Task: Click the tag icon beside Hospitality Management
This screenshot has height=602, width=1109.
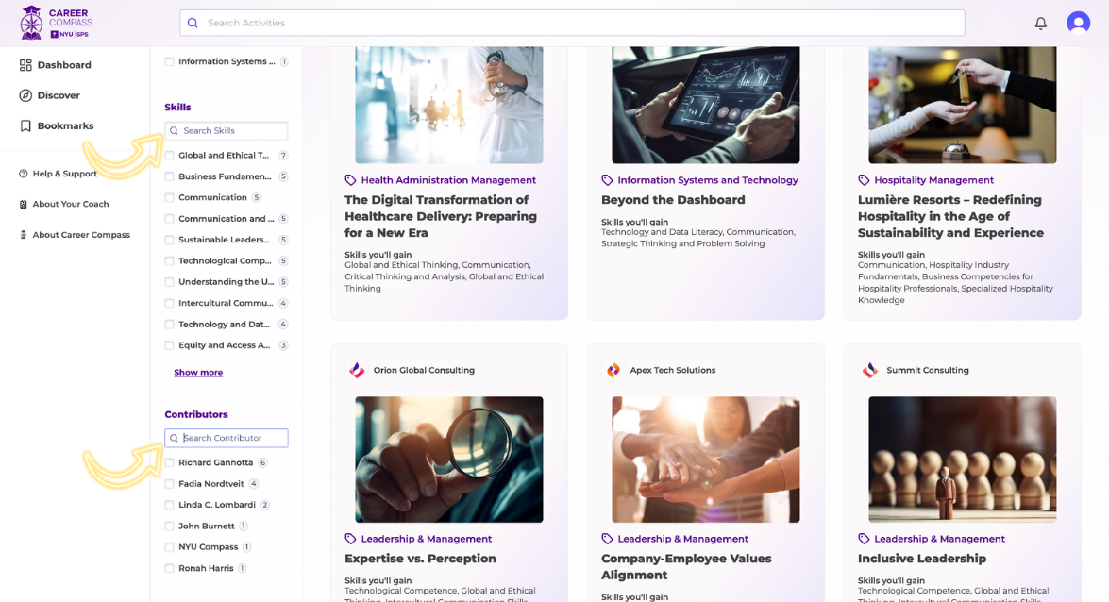Action: click(x=864, y=180)
